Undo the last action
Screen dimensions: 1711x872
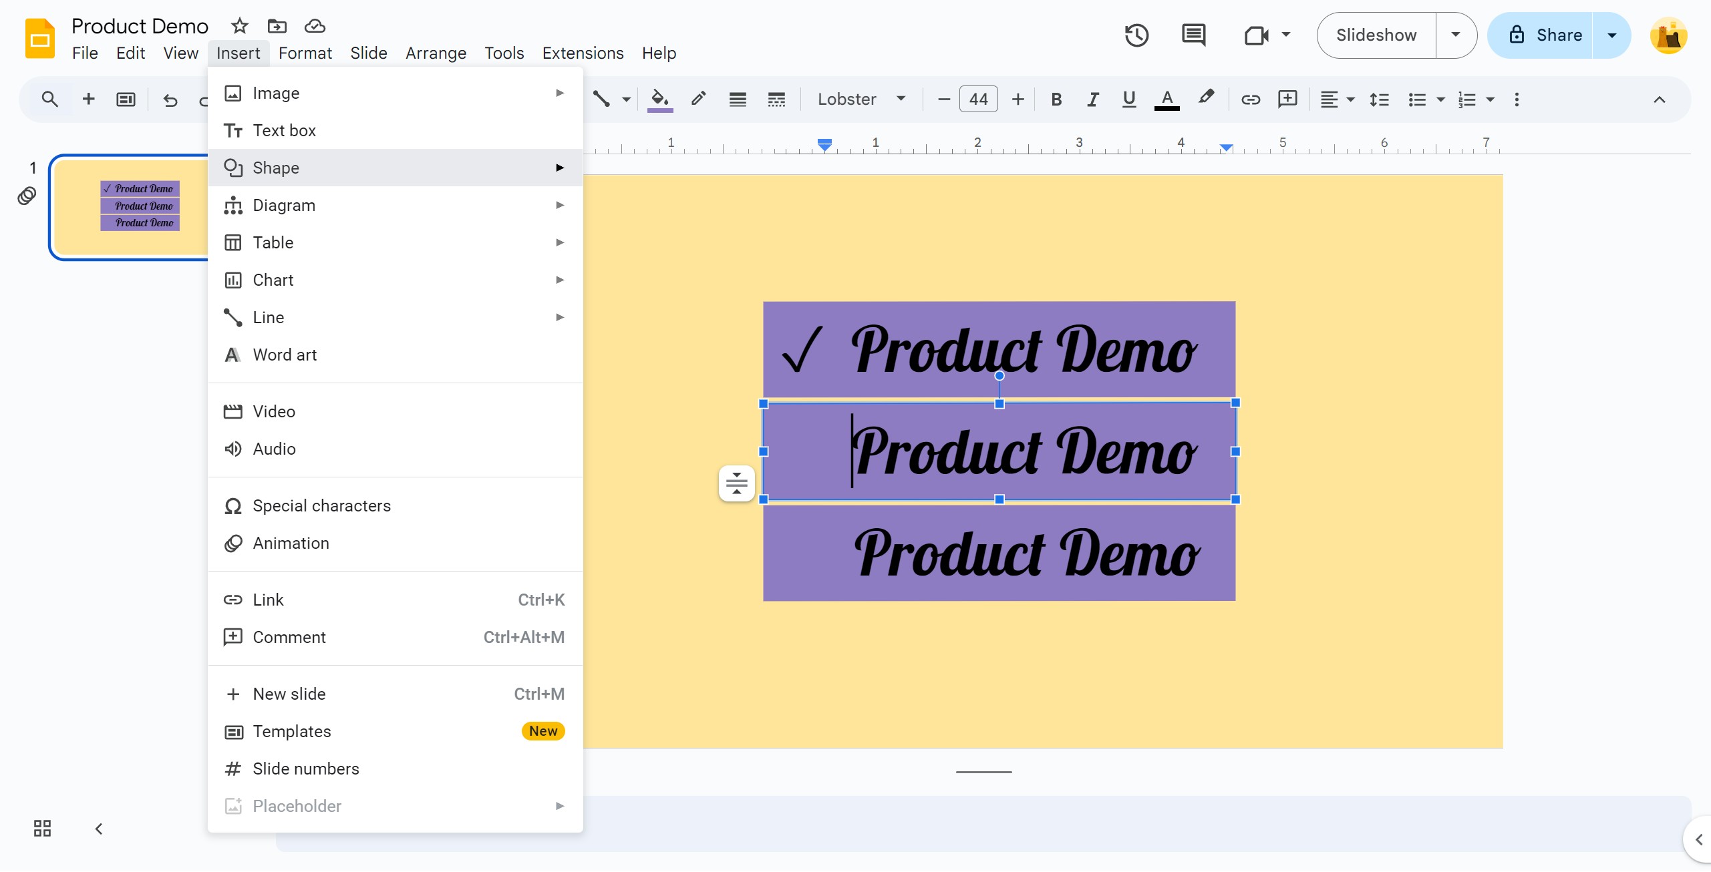pyautogui.click(x=170, y=100)
